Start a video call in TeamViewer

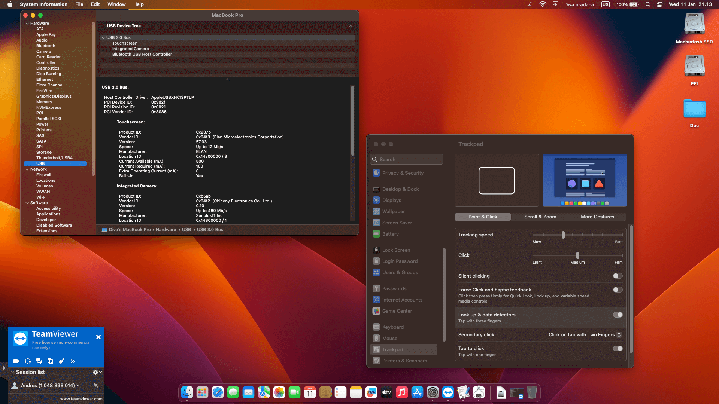click(16, 361)
